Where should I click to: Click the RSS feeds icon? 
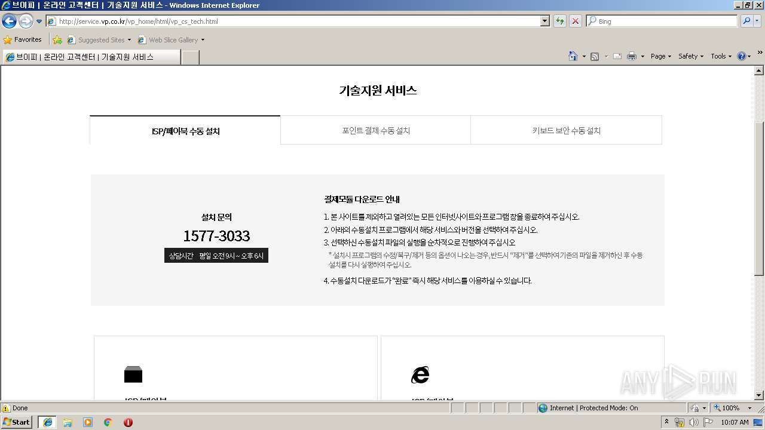coord(595,56)
